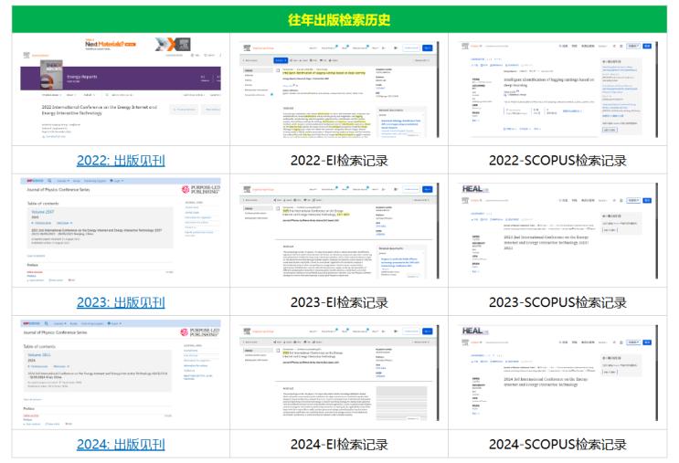Click the 2023 Journal of Physics thumbnail
Image resolution: width=679 pixels, height=463 pixels.
pyautogui.click(x=122, y=232)
